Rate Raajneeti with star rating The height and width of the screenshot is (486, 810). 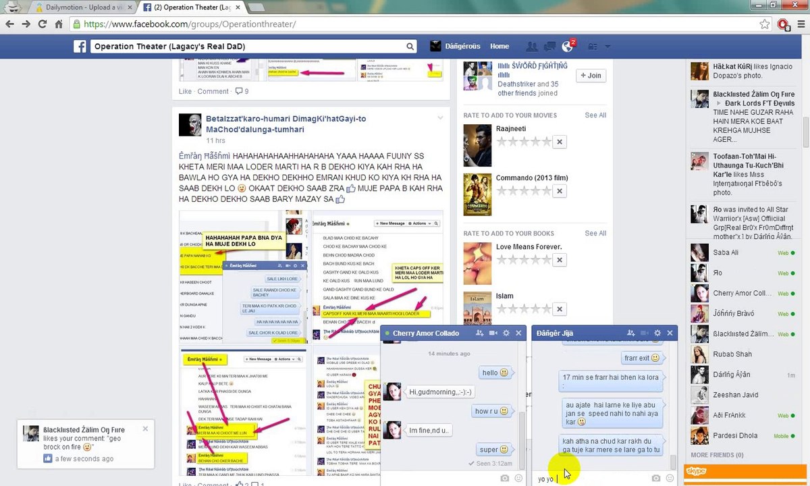[x=524, y=142]
